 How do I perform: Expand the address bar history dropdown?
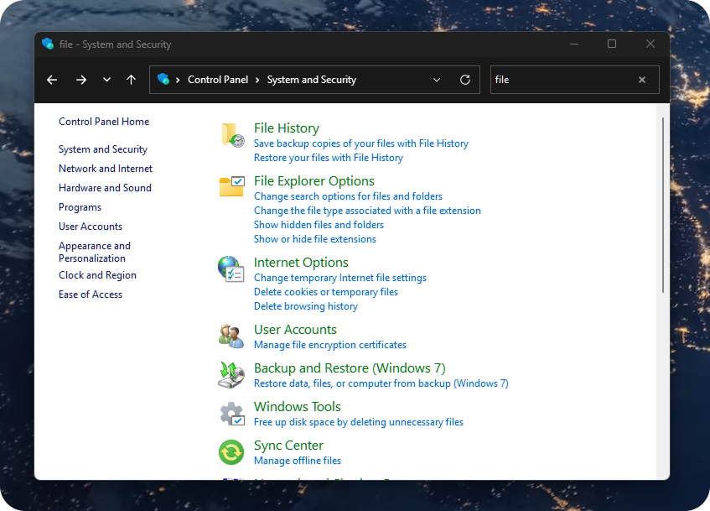pyautogui.click(x=437, y=80)
